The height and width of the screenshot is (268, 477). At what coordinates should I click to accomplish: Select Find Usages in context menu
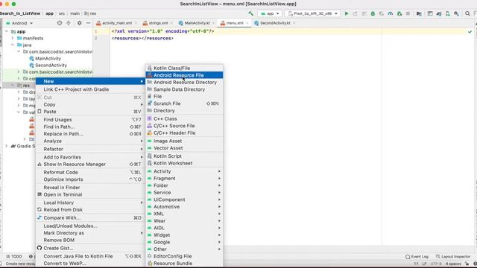(90, 120)
